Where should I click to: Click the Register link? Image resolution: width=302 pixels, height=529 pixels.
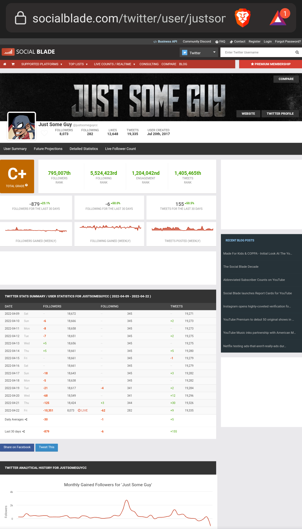254,41
